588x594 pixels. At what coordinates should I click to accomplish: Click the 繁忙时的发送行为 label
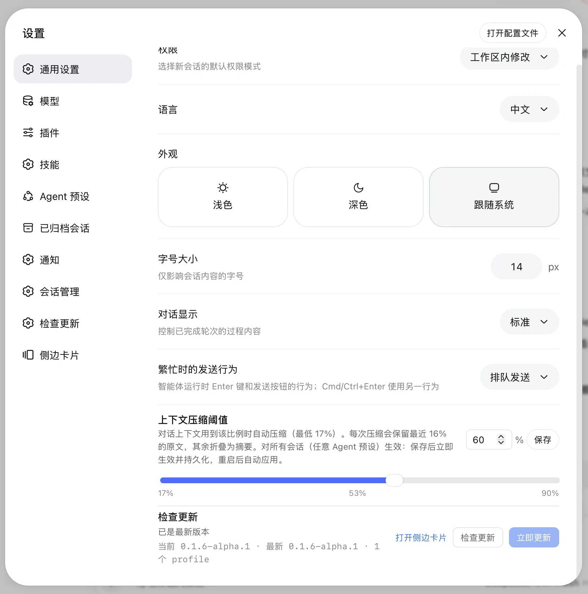198,369
